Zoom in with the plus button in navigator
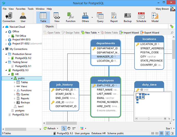The image size is (177, 137). (165, 119)
